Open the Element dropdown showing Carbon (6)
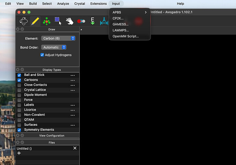 (x=58, y=39)
